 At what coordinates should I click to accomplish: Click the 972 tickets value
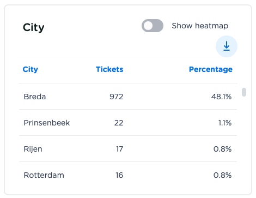click(117, 97)
